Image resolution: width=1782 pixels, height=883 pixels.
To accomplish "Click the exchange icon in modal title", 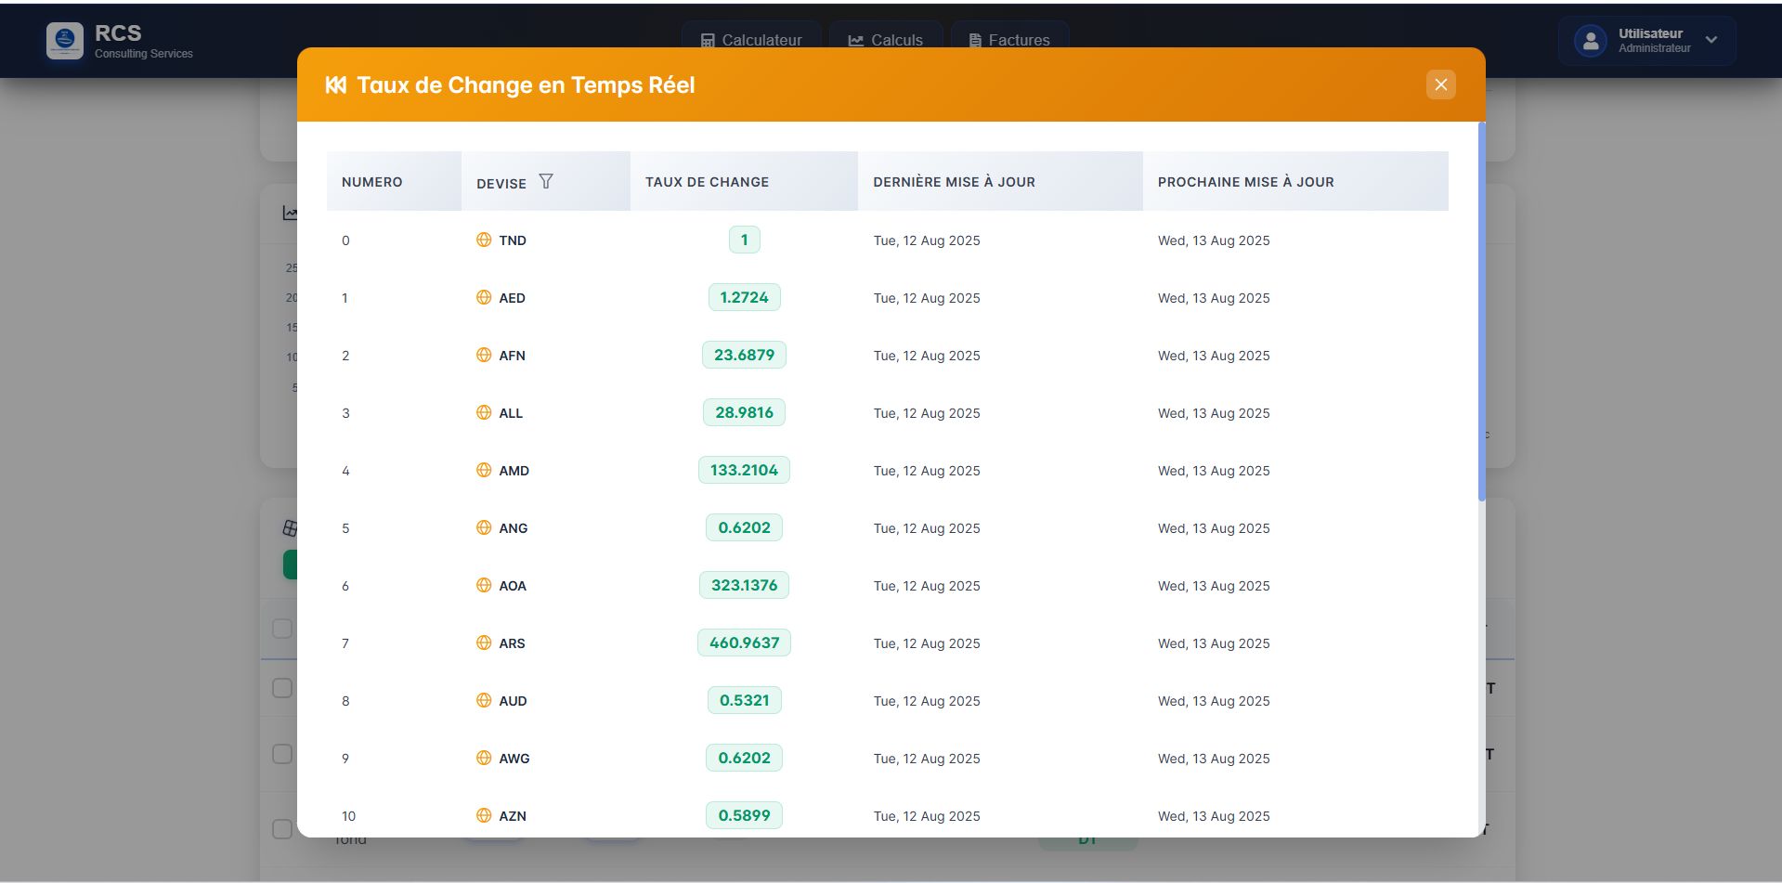I will 336,85.
